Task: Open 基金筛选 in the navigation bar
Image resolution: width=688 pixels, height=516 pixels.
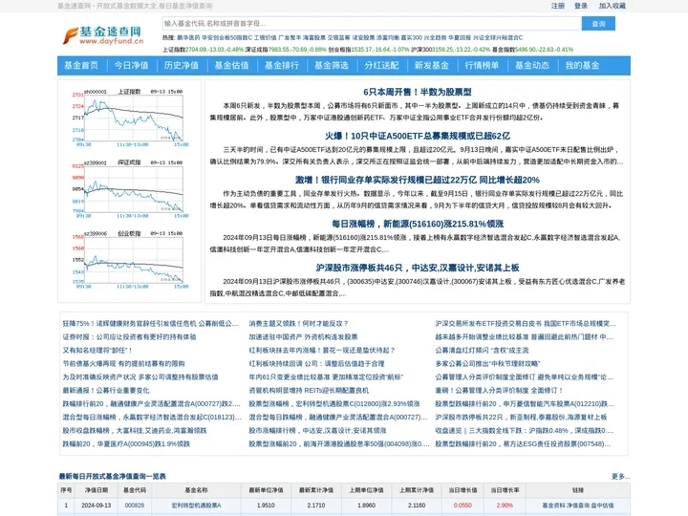Action: click(x=332, y=65)
